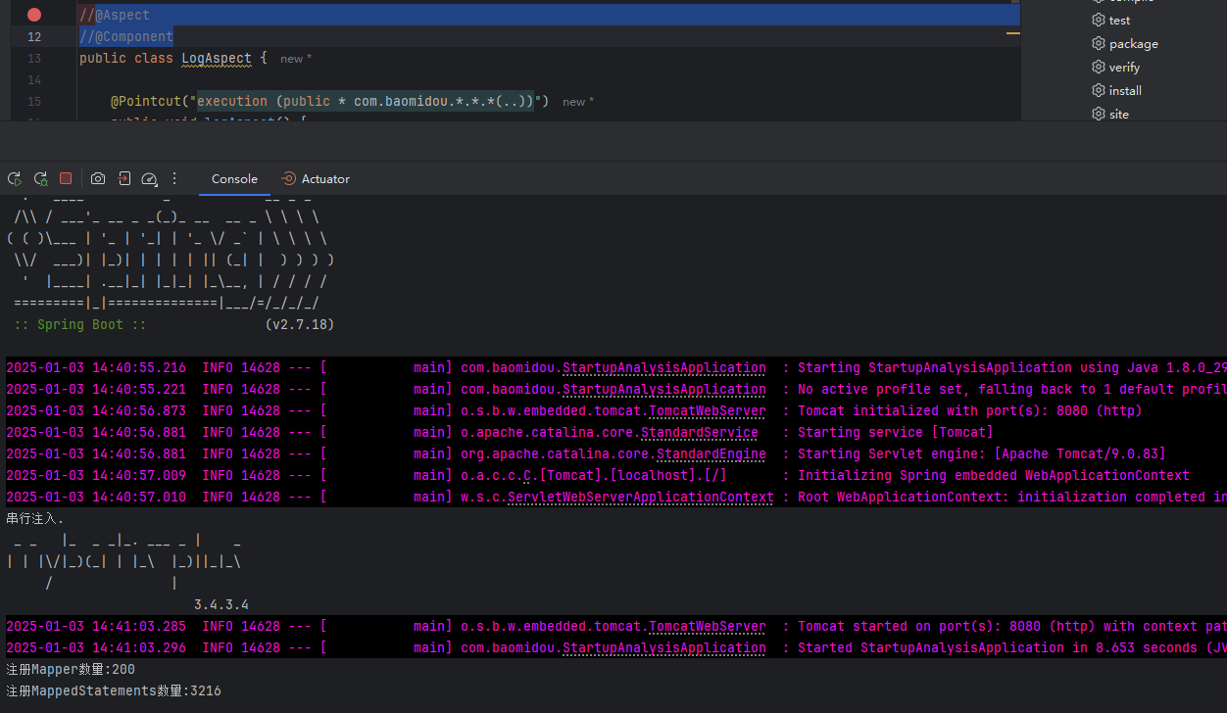Switch to the Actuator tab
Image resolution: width=1227 pixels, height=713 pixels.
(316, 179)
